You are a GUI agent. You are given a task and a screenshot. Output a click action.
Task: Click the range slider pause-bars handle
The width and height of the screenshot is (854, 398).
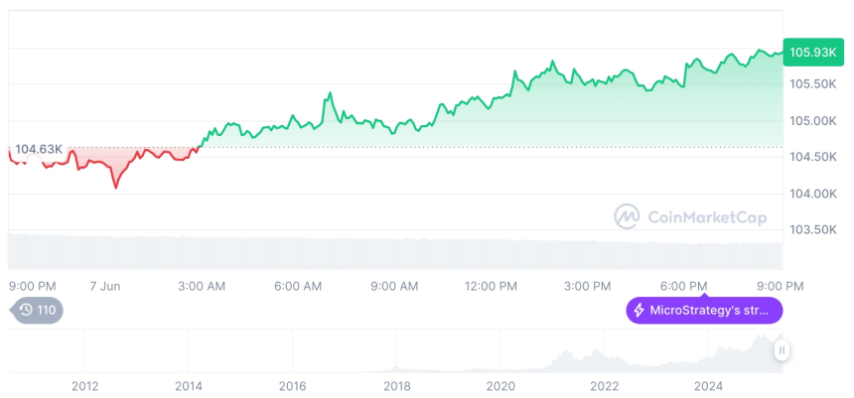[783, 350]
